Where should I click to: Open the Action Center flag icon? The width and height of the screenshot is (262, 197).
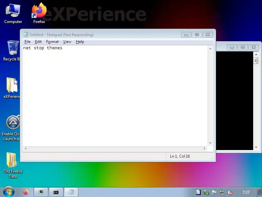click(214, 192)
